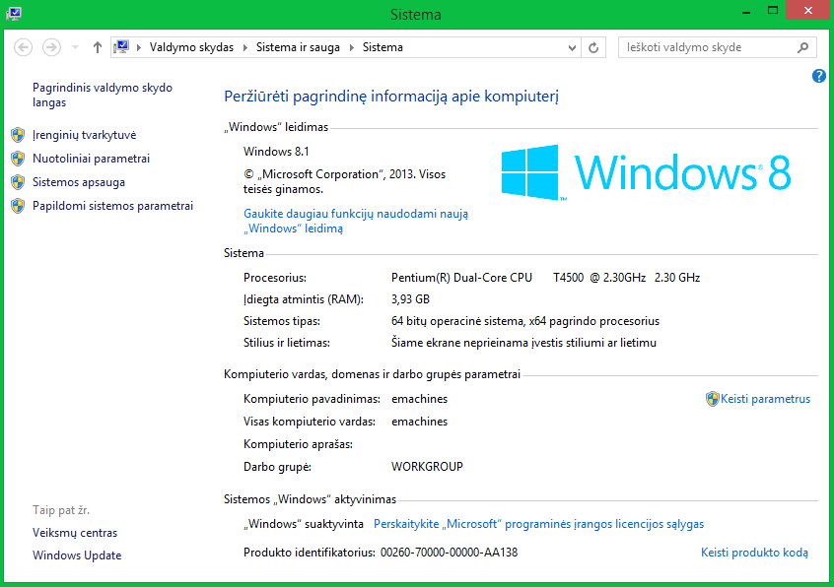The width and height of the screenshot is (834, 587).
Task: Open Veiksmų centras link
Action: [75, 533]
